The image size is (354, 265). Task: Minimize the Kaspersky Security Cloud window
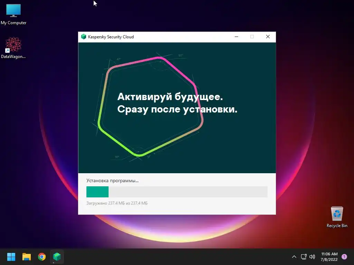pos(236,37)
